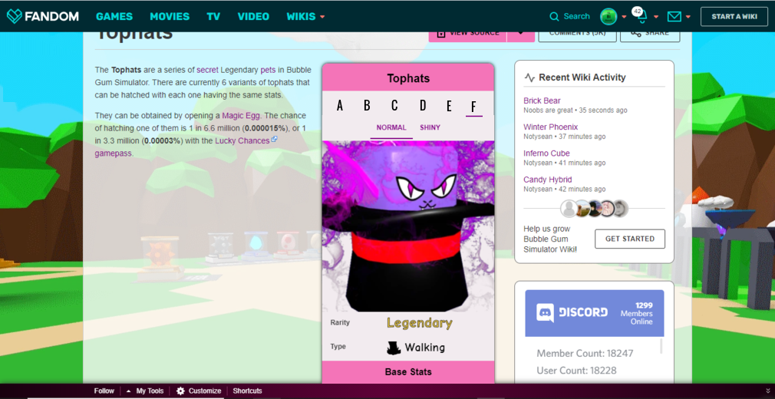Click the Customize gear icon
The width and height of the screenshot is (775, 399).
(180, 391)
